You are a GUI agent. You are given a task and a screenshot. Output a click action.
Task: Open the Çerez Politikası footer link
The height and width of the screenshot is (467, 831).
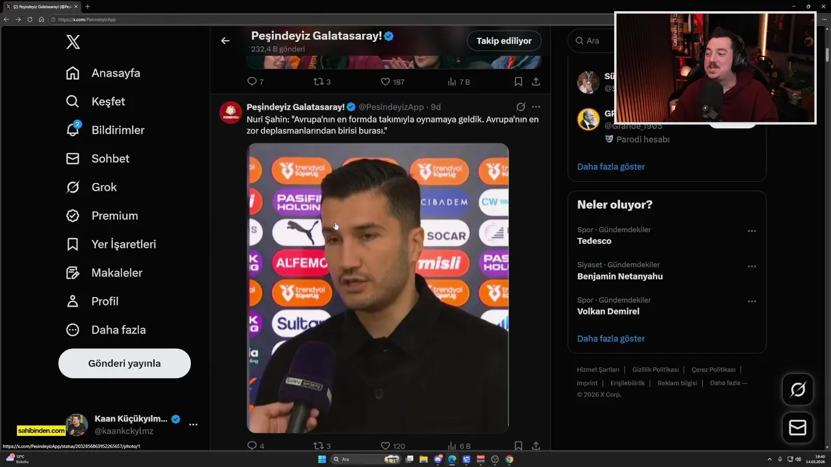click(x=713, y=370)
